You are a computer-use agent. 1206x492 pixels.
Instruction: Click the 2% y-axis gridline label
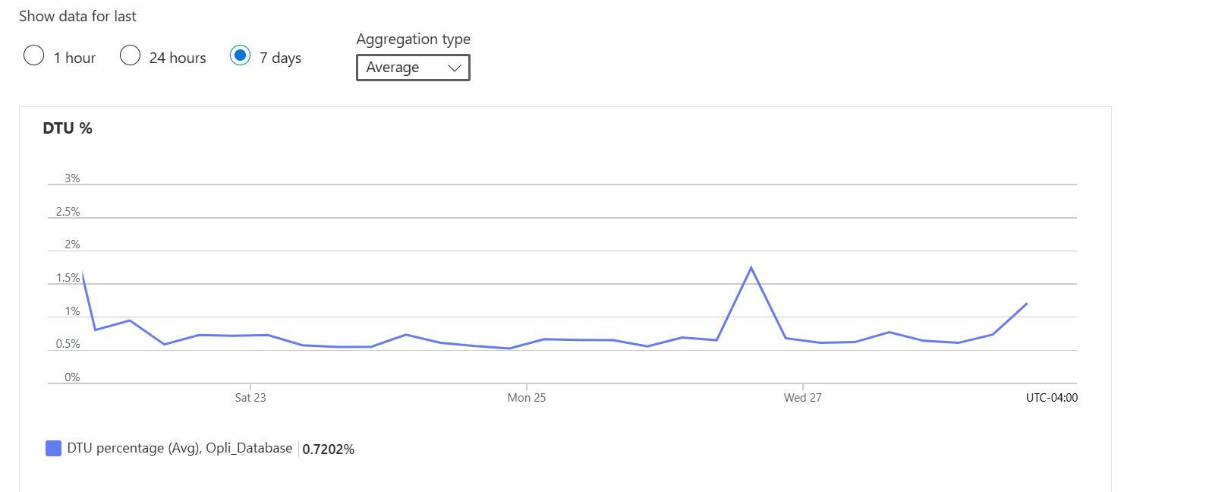72,244
